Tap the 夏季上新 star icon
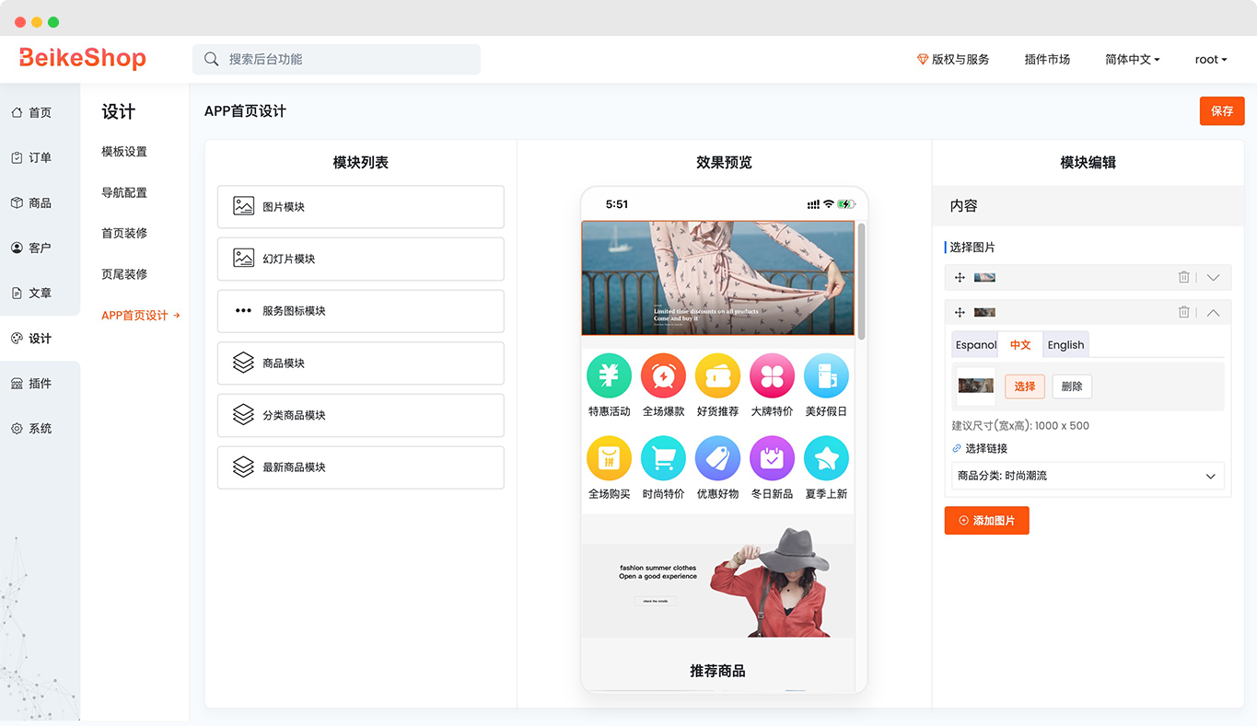Screen dimensions: 1257x726 click(x=826, y=458)
